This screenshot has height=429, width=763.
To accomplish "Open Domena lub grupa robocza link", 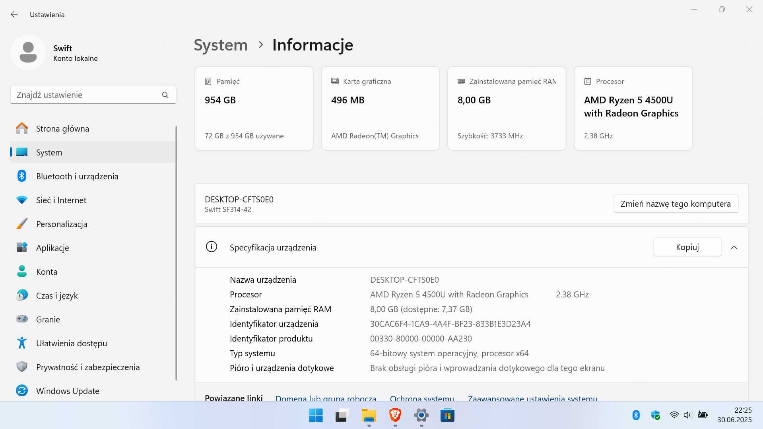I will [x=326, y=398].
